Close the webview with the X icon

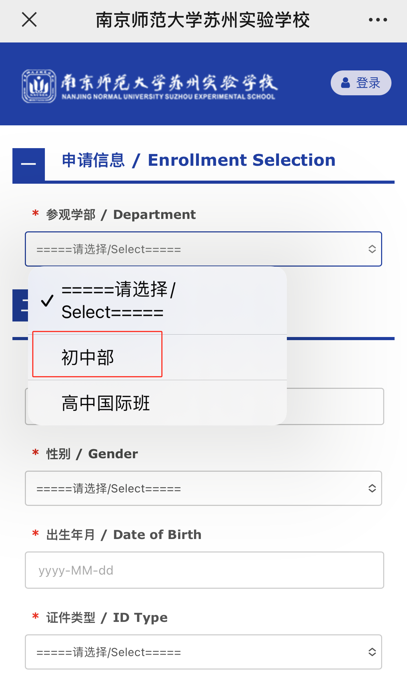click(x=29, y=19)
